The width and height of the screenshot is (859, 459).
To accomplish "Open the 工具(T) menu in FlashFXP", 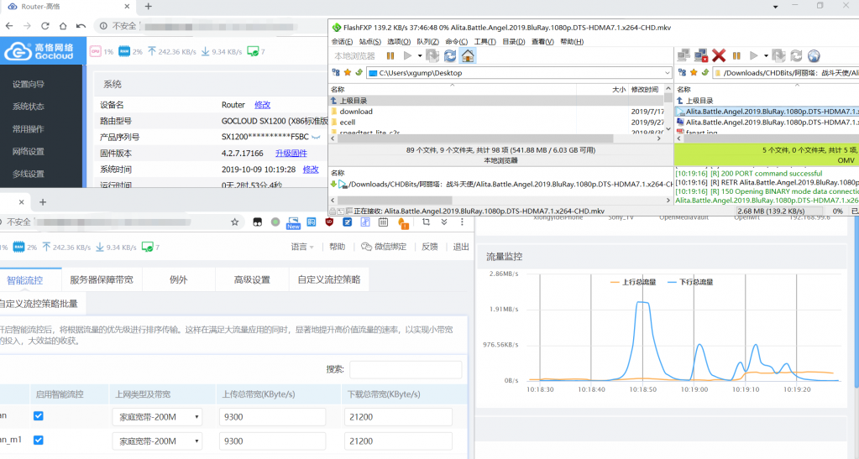I will click(484, 42).
